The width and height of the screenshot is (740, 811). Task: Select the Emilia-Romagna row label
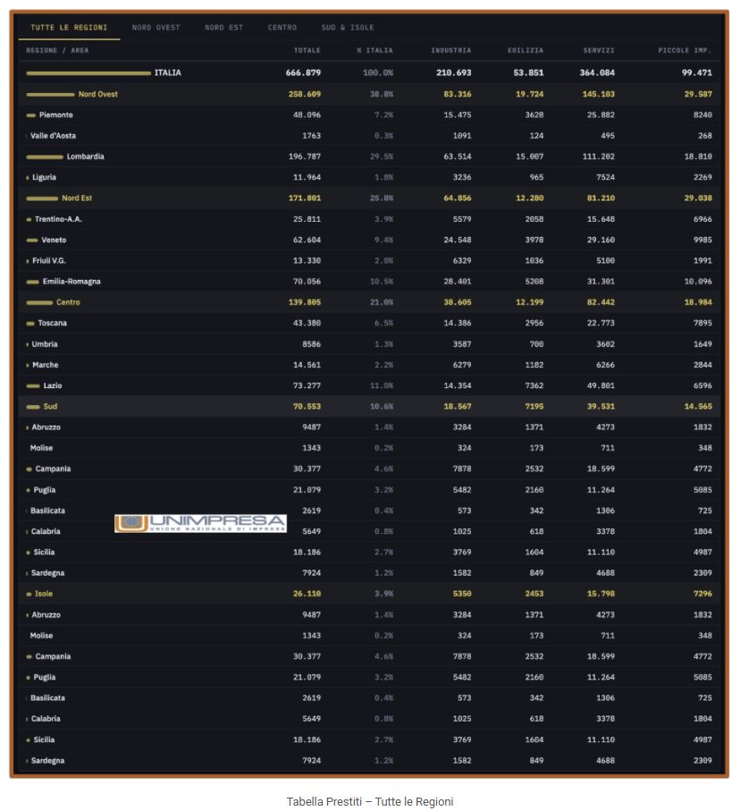pos(71,282)
